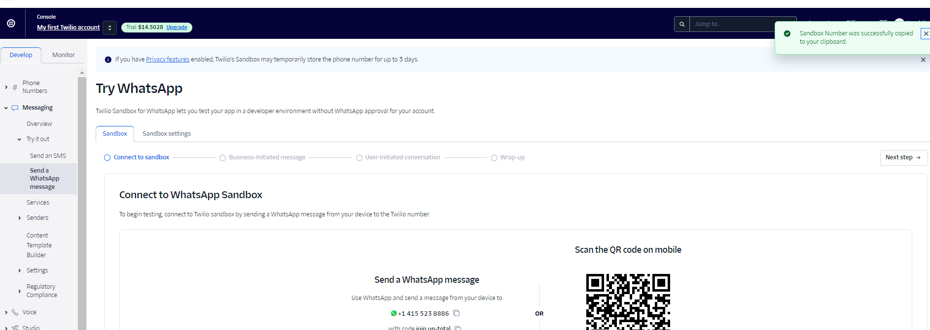Viewport: 930px width, 330px height.
Task: Click the Studio icon in sidebar
Action: click(x=15, y=328)
